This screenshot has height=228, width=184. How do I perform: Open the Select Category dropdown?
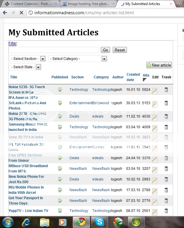[78, 59]
